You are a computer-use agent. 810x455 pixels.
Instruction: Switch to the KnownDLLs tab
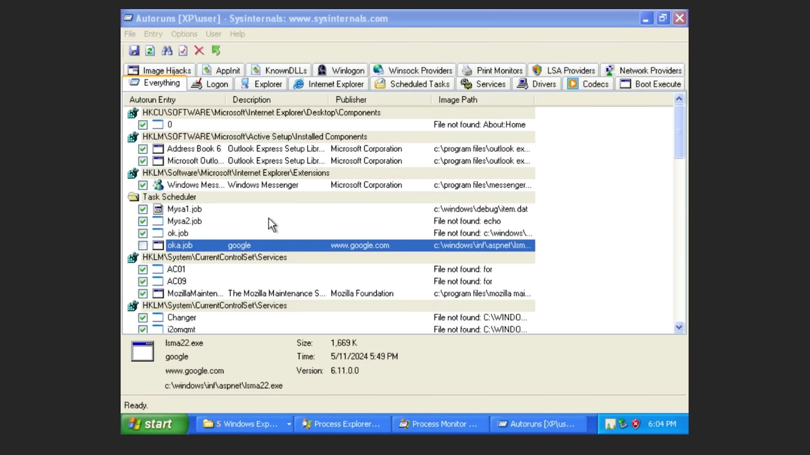pyautogui.click(x=279, y=70)
